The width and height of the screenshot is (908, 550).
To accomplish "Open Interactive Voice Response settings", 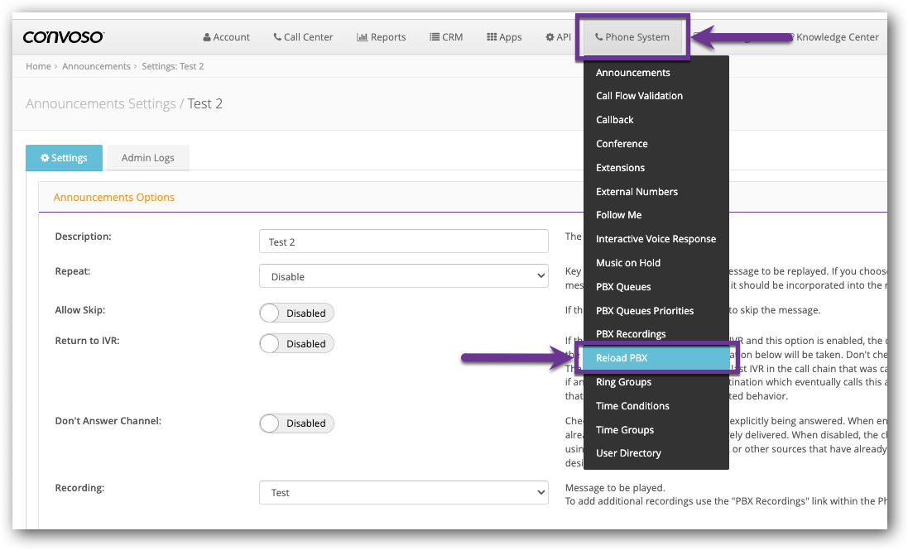I will (x=656, y=238).
